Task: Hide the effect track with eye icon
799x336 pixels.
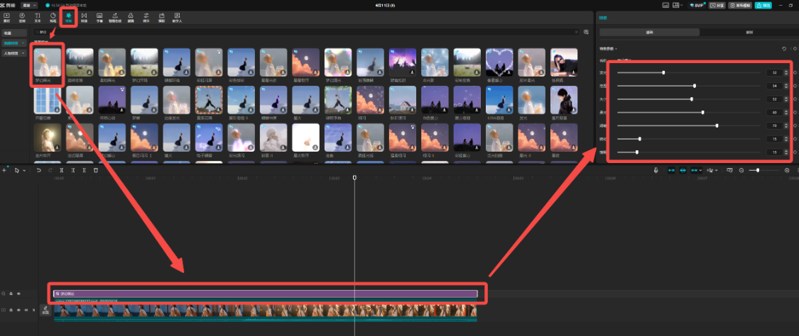Action: [x=19, y=293]
